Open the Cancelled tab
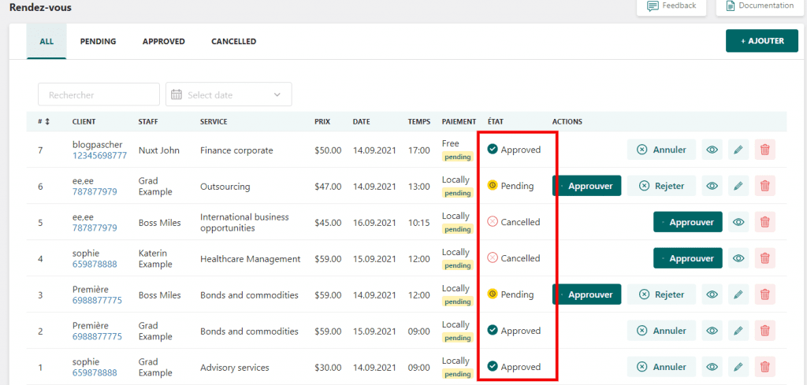The width and height of the screenshot is (807, 385). (x=233, y=42)
